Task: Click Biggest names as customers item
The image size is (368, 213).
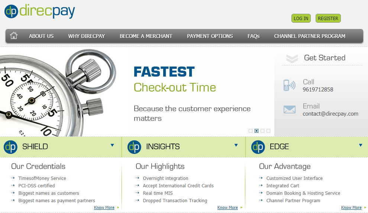Action: tap(49, 193)
